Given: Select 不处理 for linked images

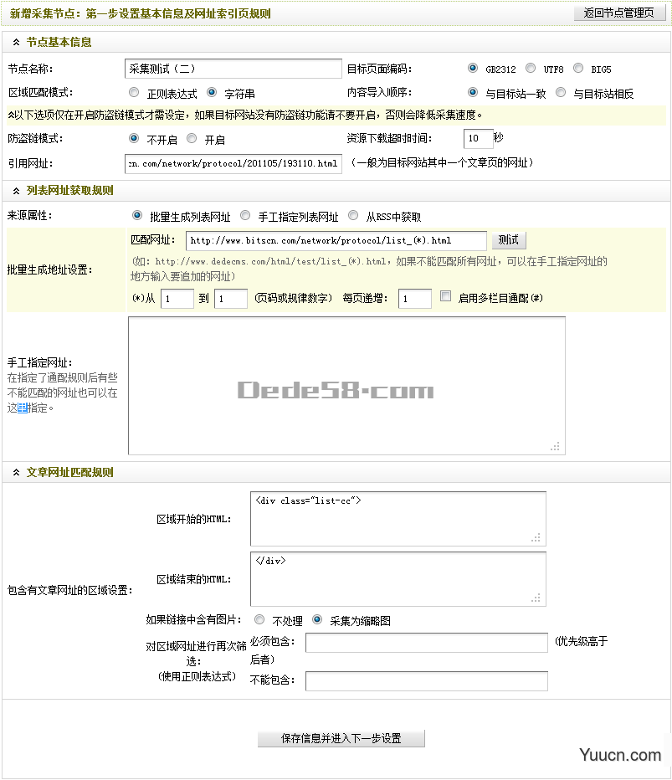Looking at the screenshot, I should click(259, 620).
